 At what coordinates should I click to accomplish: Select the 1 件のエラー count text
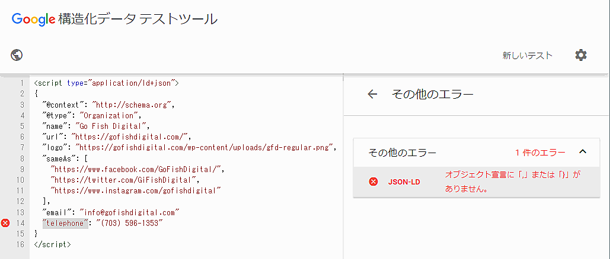pyautogui.click(x=540, y=153)
